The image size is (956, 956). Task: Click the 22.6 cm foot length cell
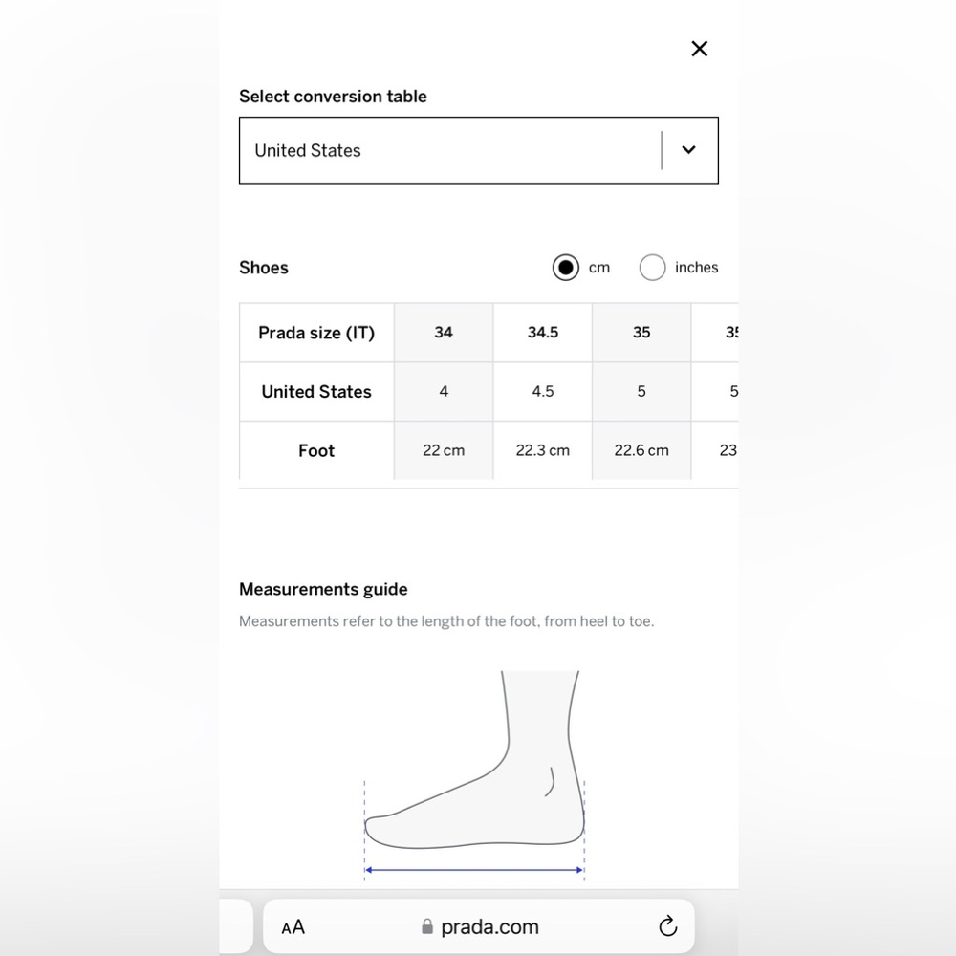pyautogui.click(x=641, y=450)
